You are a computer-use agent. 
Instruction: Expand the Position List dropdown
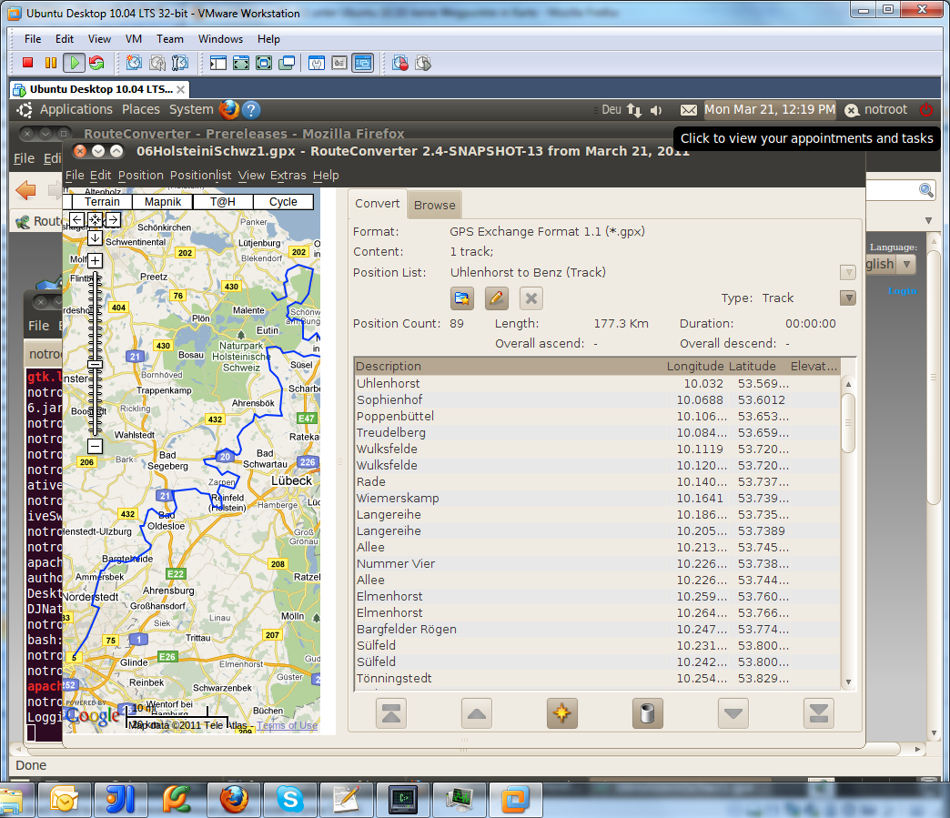point(847,272)
